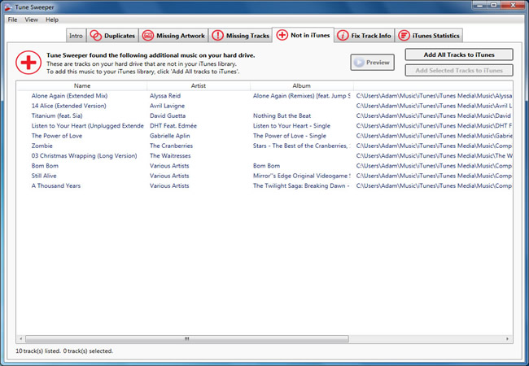Click album 'The Power of Love - Single'
Image resolution: width=529 pixels, height=366 pixels.
[x=290, y=136]
